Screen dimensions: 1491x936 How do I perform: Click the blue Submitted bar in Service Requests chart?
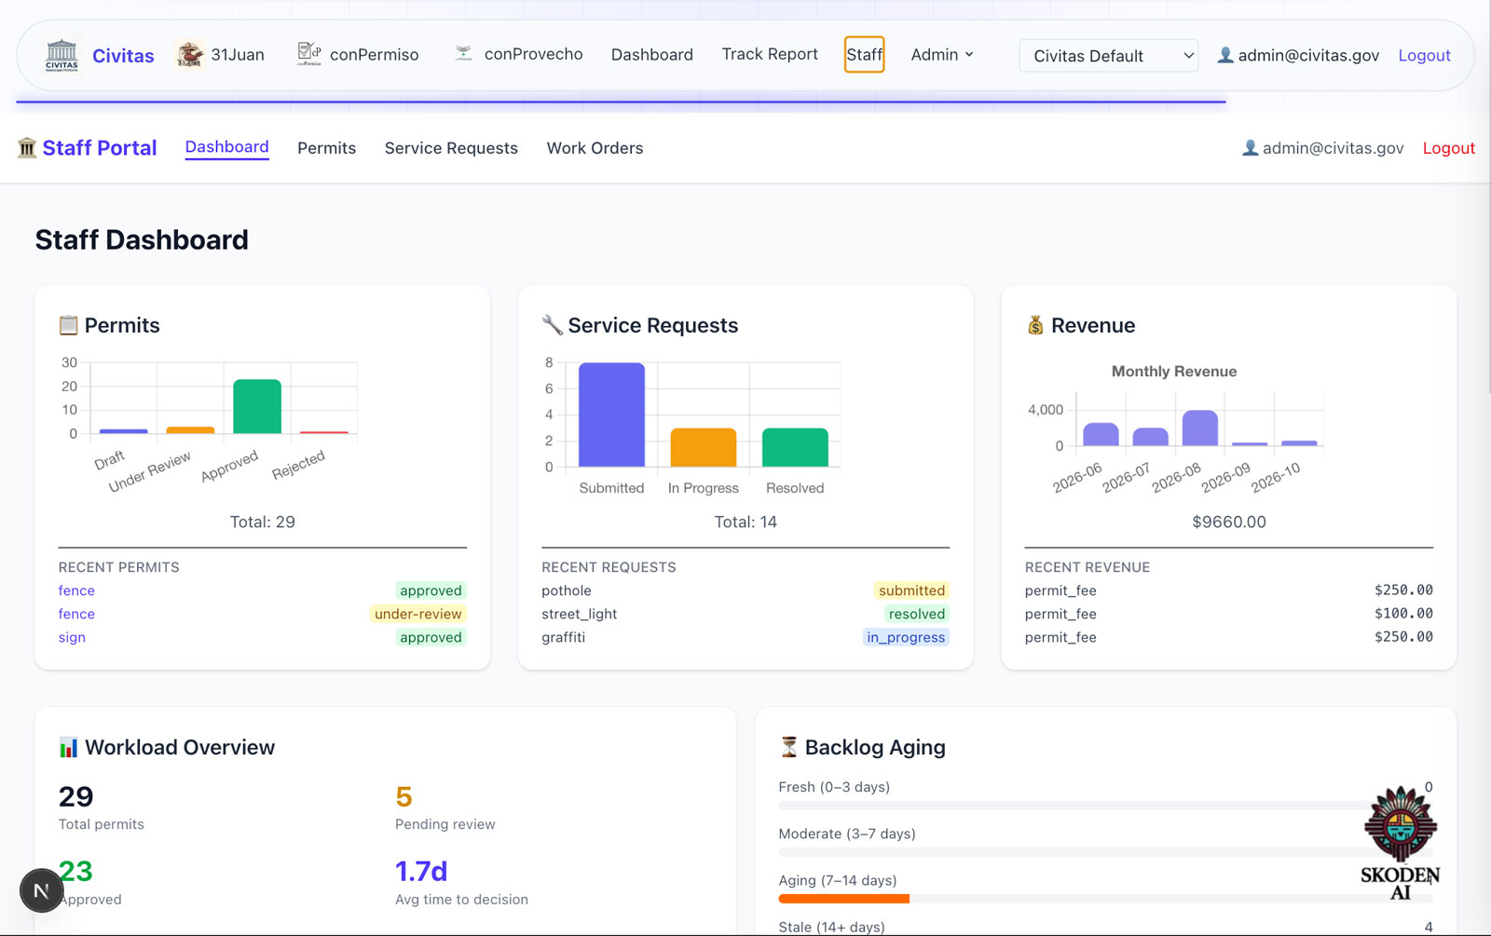611,414
